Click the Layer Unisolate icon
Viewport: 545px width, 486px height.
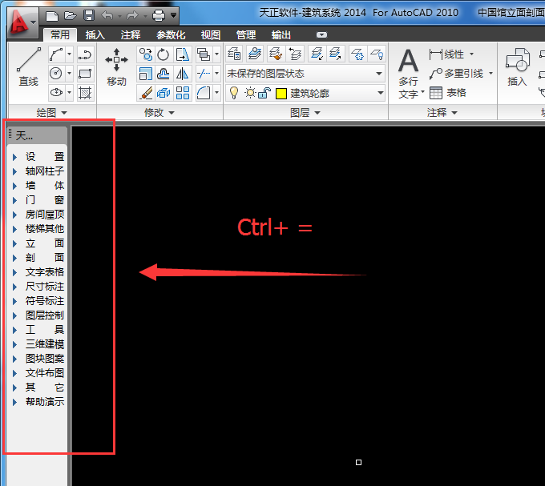pos(335,54)
